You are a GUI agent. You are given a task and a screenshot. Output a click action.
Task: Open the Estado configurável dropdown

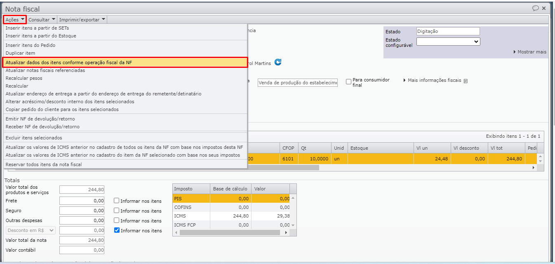[448, 42]
